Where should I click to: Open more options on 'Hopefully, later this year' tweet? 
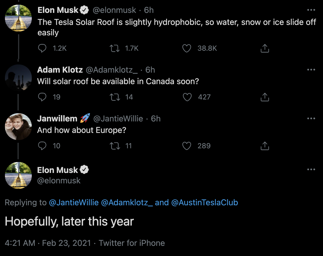[x=311, y=169]
